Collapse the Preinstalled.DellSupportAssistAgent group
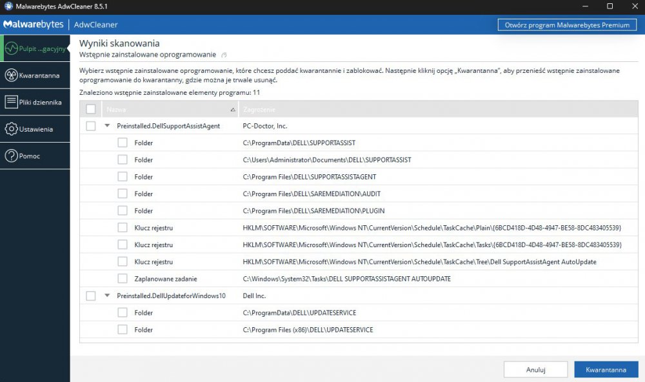 (107, 126)
